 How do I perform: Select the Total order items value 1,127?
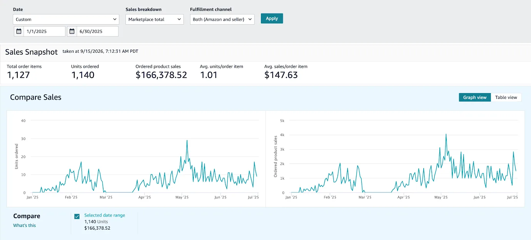[18, 75]
